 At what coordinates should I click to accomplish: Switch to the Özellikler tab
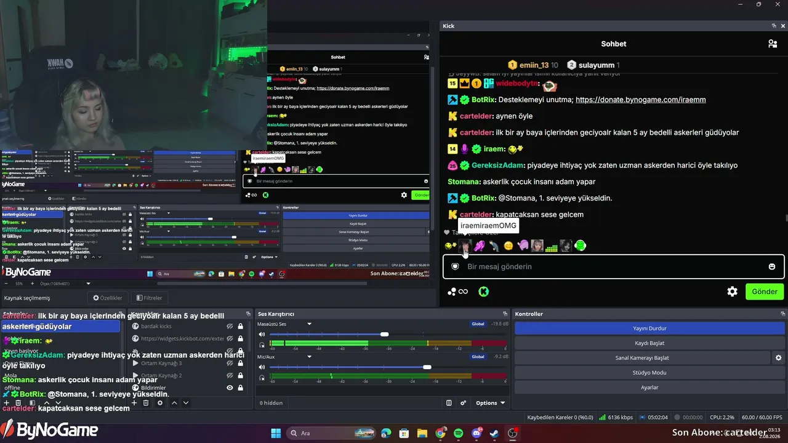tap(107, 298)
